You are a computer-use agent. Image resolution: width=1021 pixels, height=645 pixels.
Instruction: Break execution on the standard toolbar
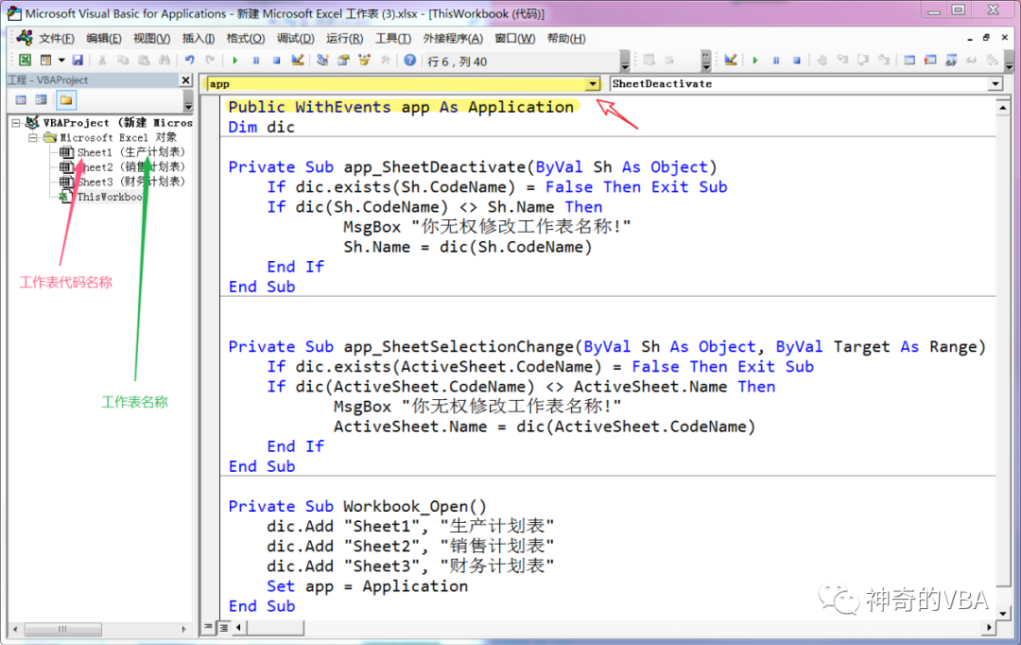tap(256, 61)
